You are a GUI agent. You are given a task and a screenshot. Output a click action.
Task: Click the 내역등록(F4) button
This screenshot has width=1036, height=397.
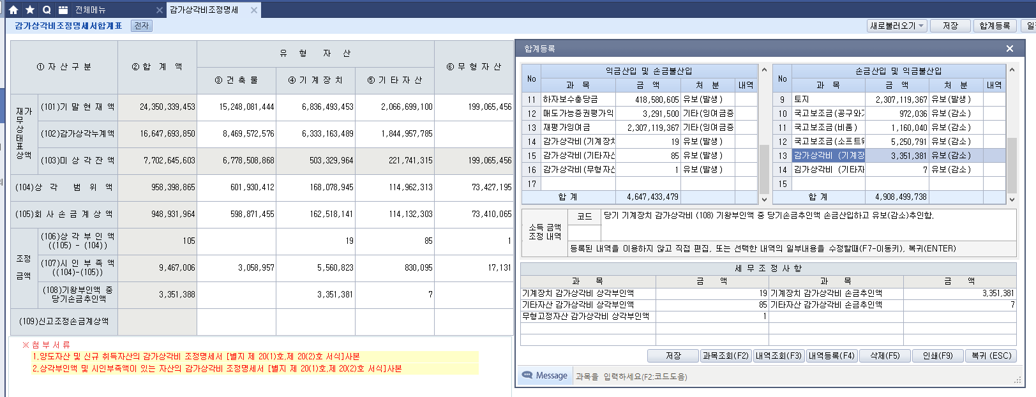(831, 356)
